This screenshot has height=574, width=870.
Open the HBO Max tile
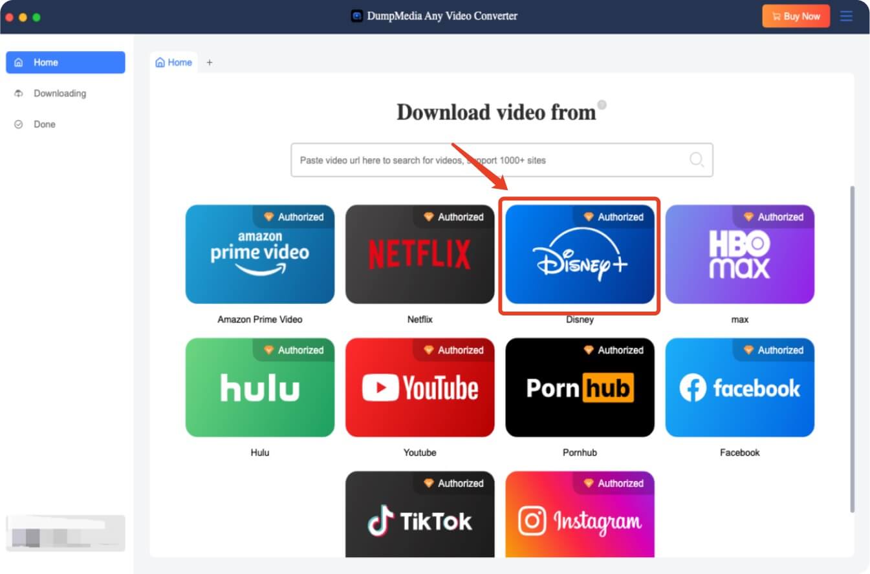click(739, 254)
